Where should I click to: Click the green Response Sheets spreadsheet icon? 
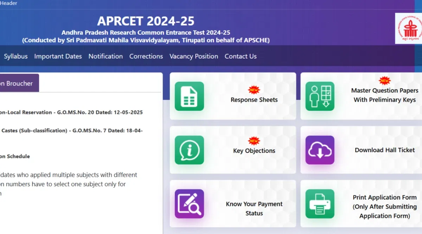coord(189,96)
